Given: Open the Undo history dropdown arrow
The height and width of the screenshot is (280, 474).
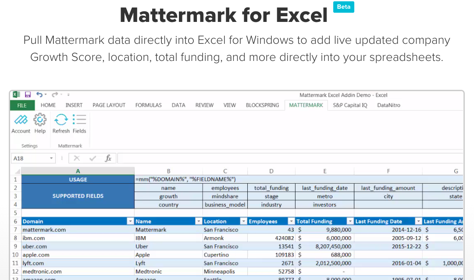Looking at the screenshot, I should click(46, 95).
